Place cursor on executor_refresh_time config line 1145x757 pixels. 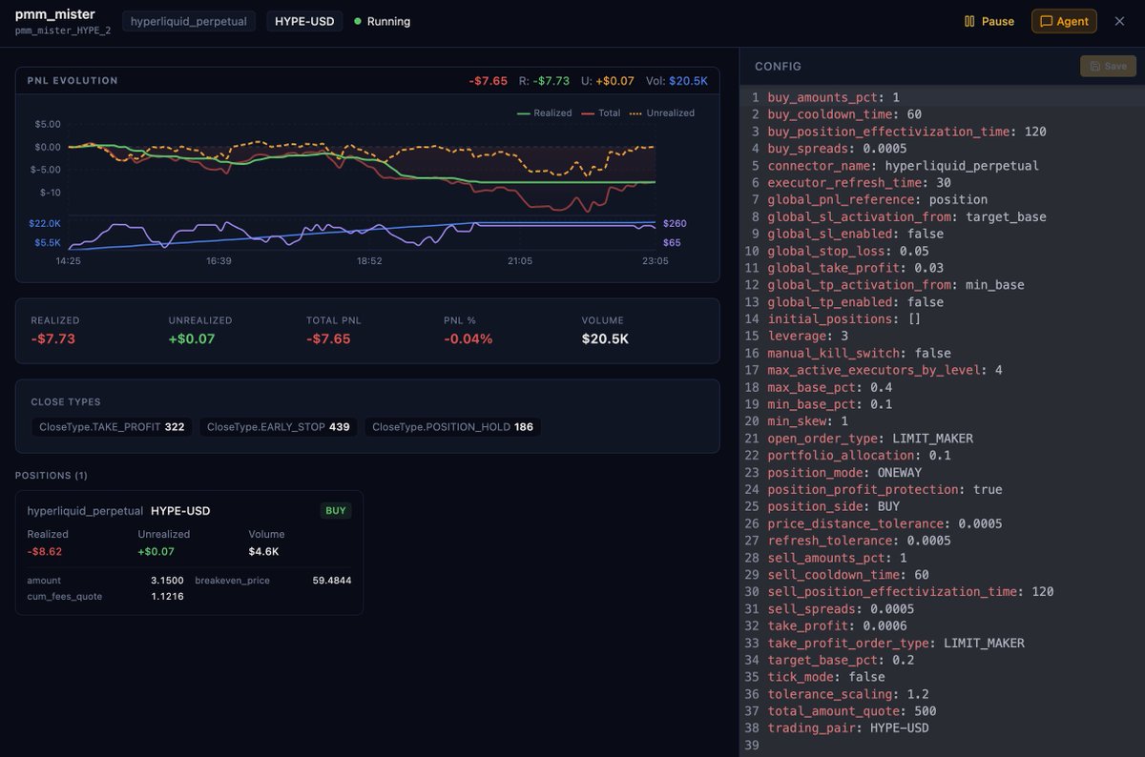[x=858, y=183]
